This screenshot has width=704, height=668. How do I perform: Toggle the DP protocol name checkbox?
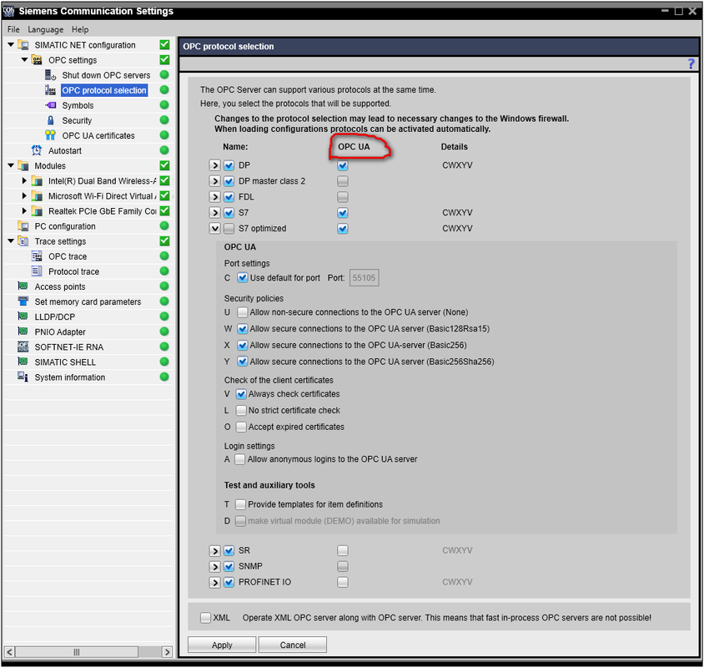coord(229,165)
